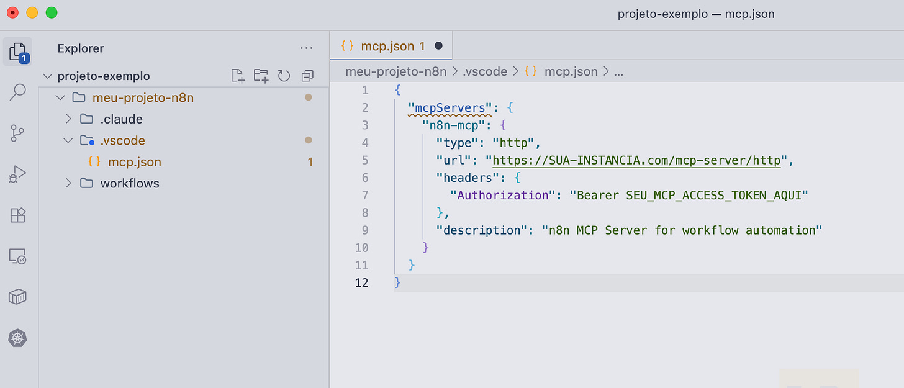Collapse the meu-projeto-n8n folder chevron

(60, 97)
